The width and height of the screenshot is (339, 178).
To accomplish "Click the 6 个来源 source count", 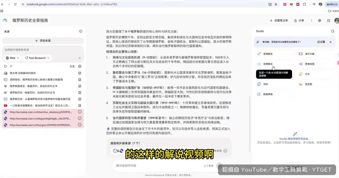I will [x=209, y=166].
